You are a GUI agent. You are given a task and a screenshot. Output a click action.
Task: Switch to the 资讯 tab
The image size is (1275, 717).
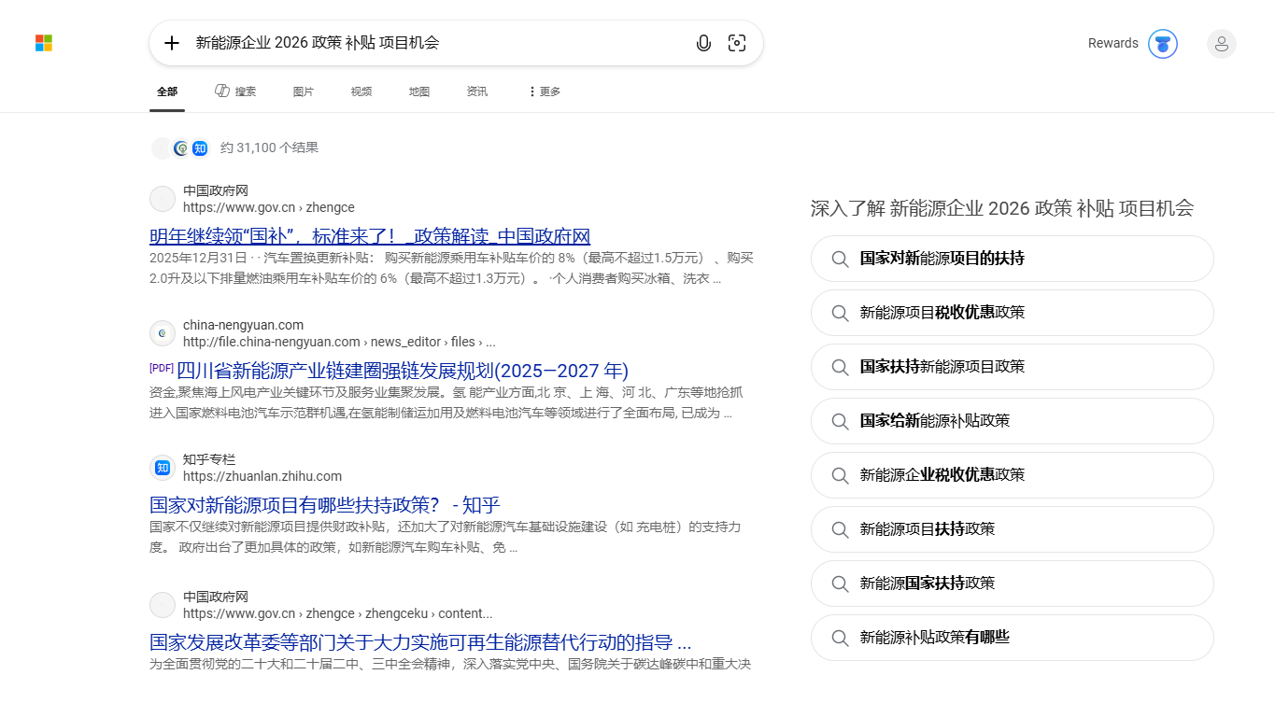(477, 91)
